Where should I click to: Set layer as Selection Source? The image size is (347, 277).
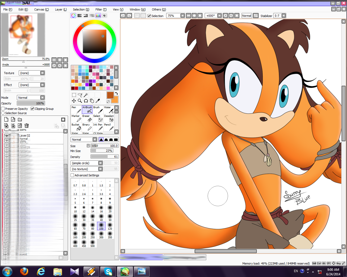point(3,113)
